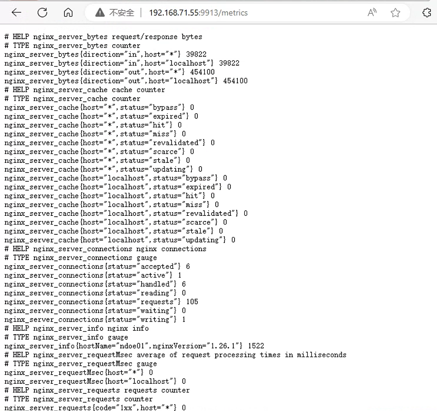Click the cache host="*" status="expired" line
The image size is (437, 411).
pos(102,116)
